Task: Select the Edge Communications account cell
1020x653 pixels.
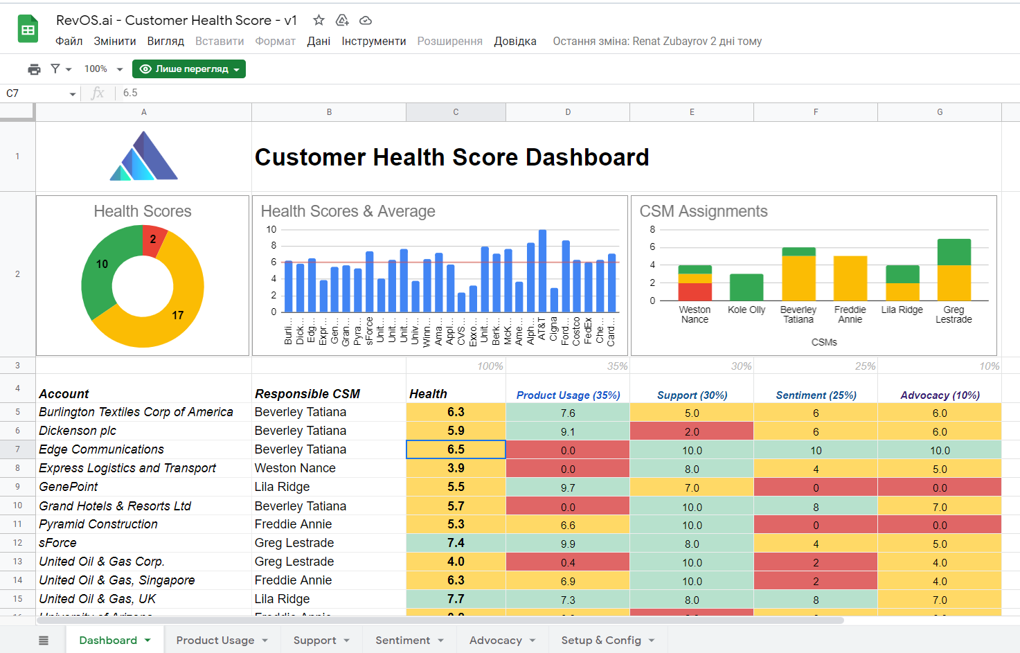Action: (144, 449)
